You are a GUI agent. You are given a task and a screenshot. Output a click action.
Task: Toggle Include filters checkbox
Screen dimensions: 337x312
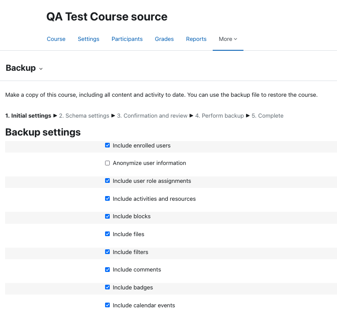click(x=108, y=252)
